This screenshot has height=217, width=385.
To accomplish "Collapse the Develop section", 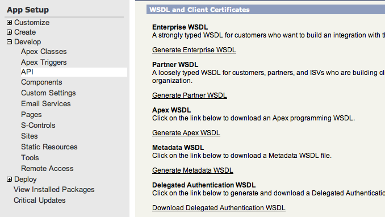I will click(9, 42).
